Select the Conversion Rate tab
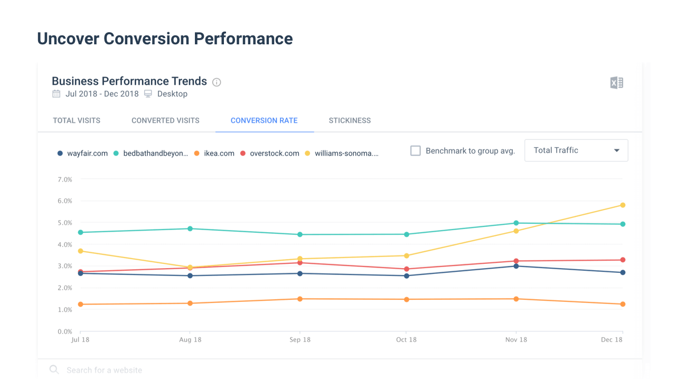 click(x=264, y=120)
